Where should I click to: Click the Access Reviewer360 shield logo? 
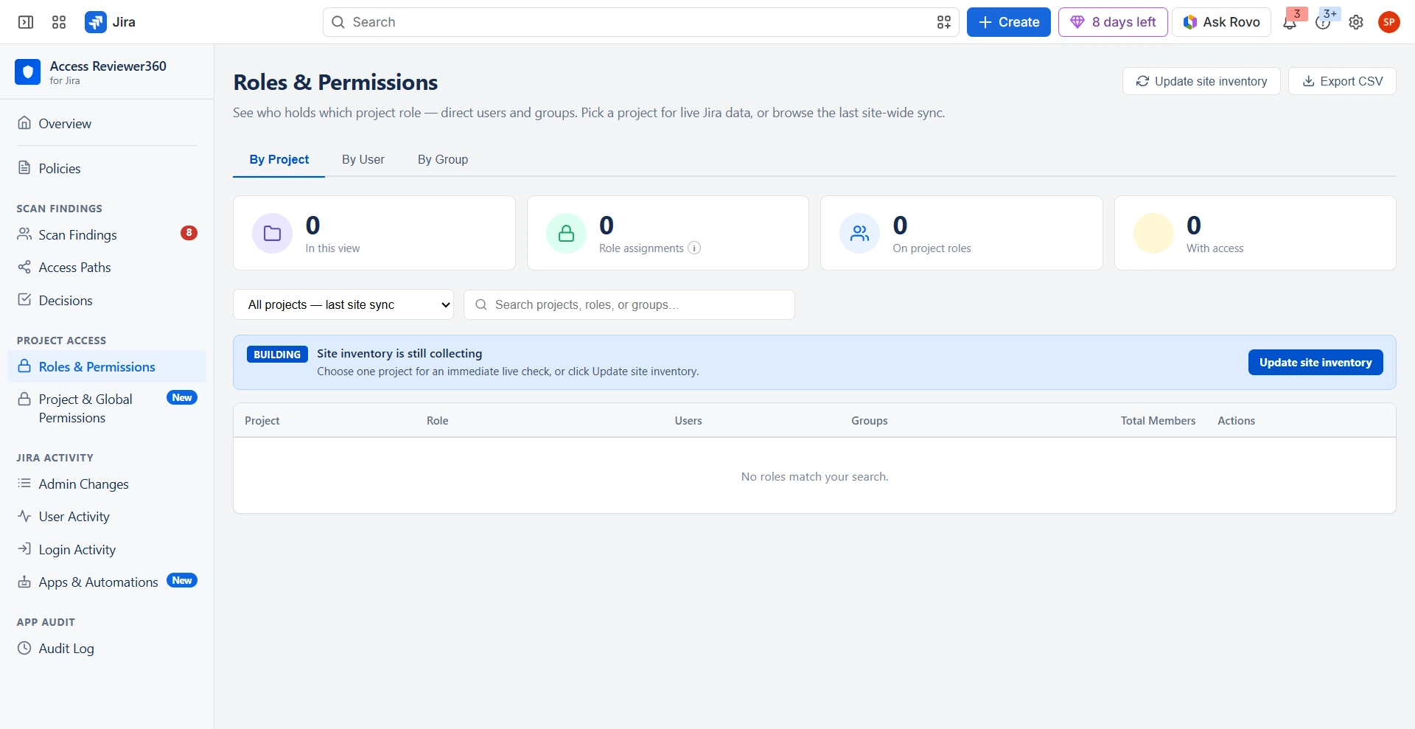click(28, 72)
